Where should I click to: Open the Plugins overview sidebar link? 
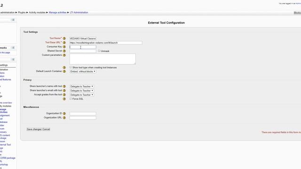pyautogui.click(x=6, y=103)
